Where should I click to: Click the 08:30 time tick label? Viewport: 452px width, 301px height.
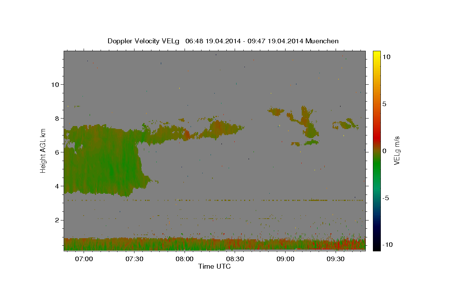click(235, 259)
